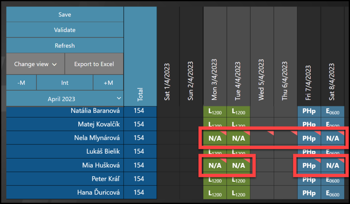Select Mia Hušková's N/A cell on Tuesday 4/4
Image resolution: width=350 pixels, height=204 pixels.
click(x=239, y=166)
